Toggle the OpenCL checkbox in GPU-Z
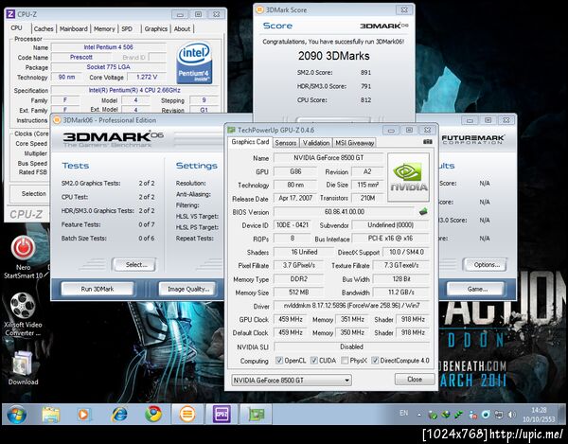This screenshot has width=568, height=444. click(x=279, y=361)
